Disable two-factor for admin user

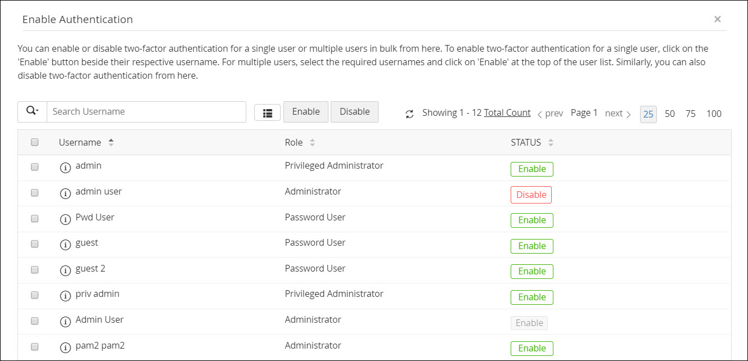[531, 195]
